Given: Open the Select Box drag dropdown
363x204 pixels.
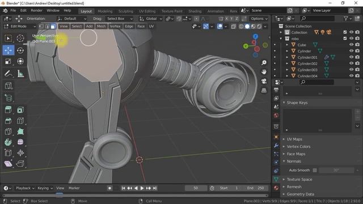Looking at the screenshot, I should 120,19.
